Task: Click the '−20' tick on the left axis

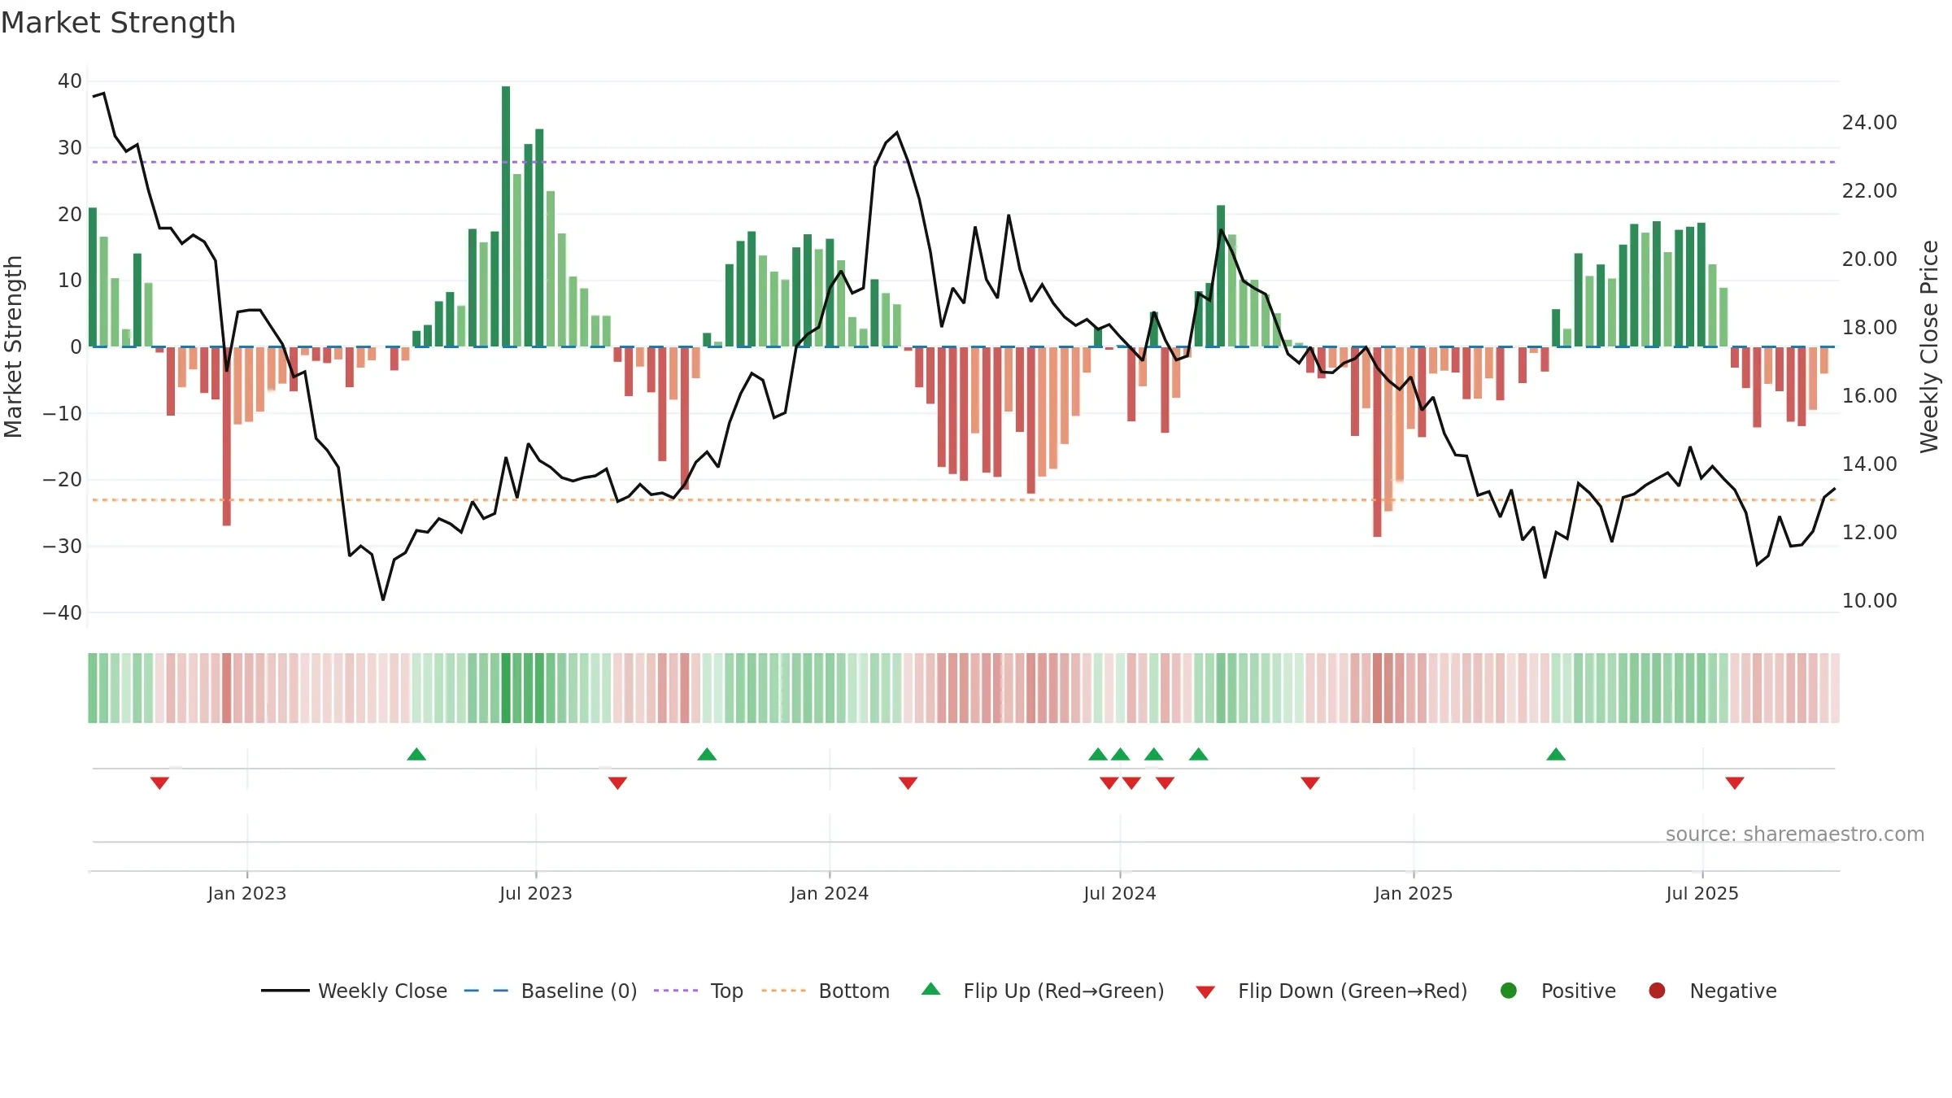Action: [x=63, y=480]
